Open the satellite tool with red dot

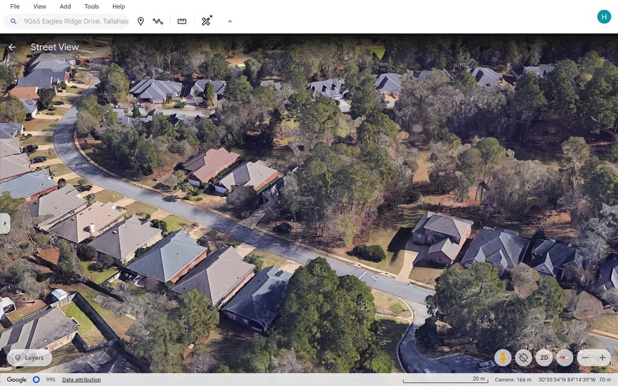coord(206,21)
